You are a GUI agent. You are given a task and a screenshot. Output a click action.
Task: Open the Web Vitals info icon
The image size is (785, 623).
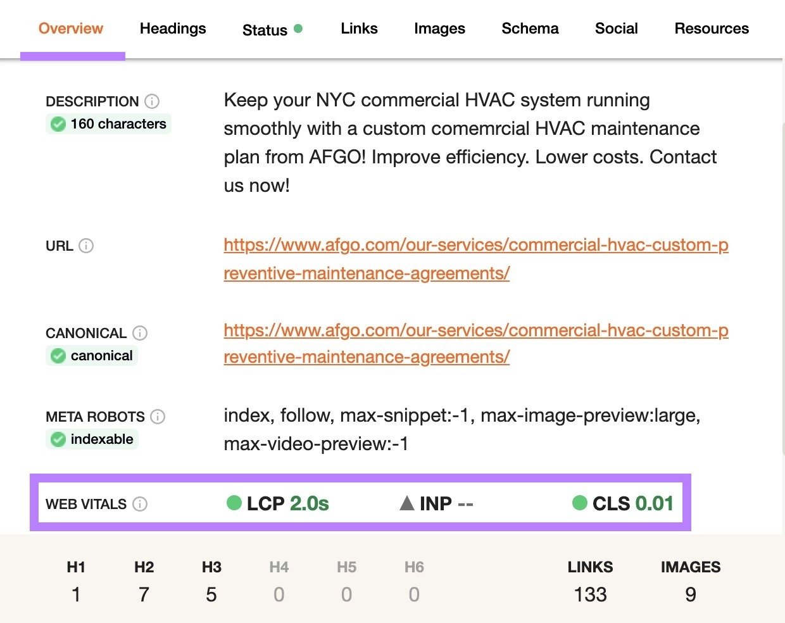click(x=139, y=504)
